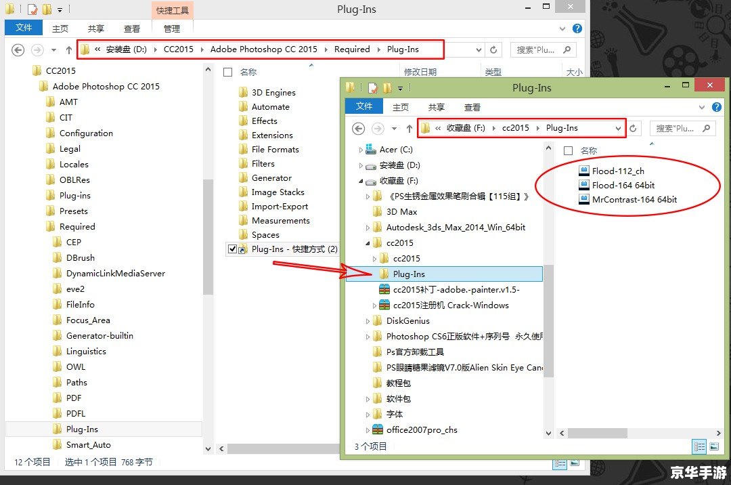Open 共享 tab in front window
Viewport: 731px width, 485px height.
437,107
